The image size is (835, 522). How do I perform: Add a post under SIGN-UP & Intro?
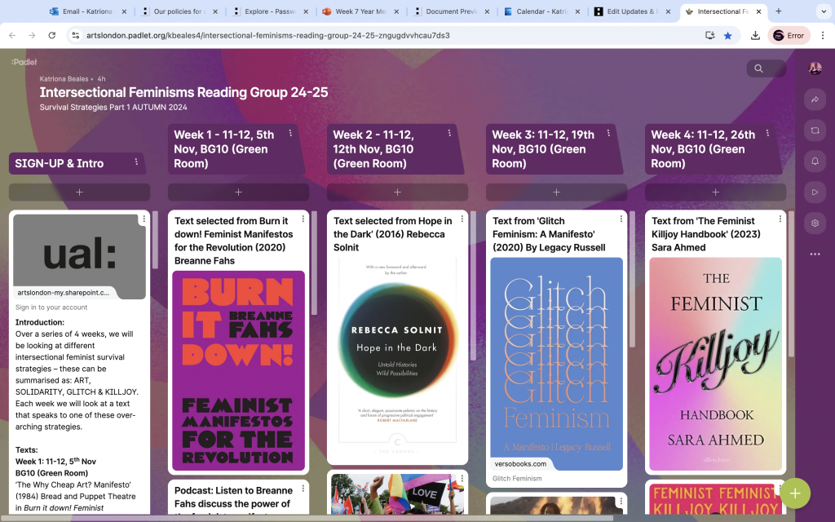click(x=79, y=192)
